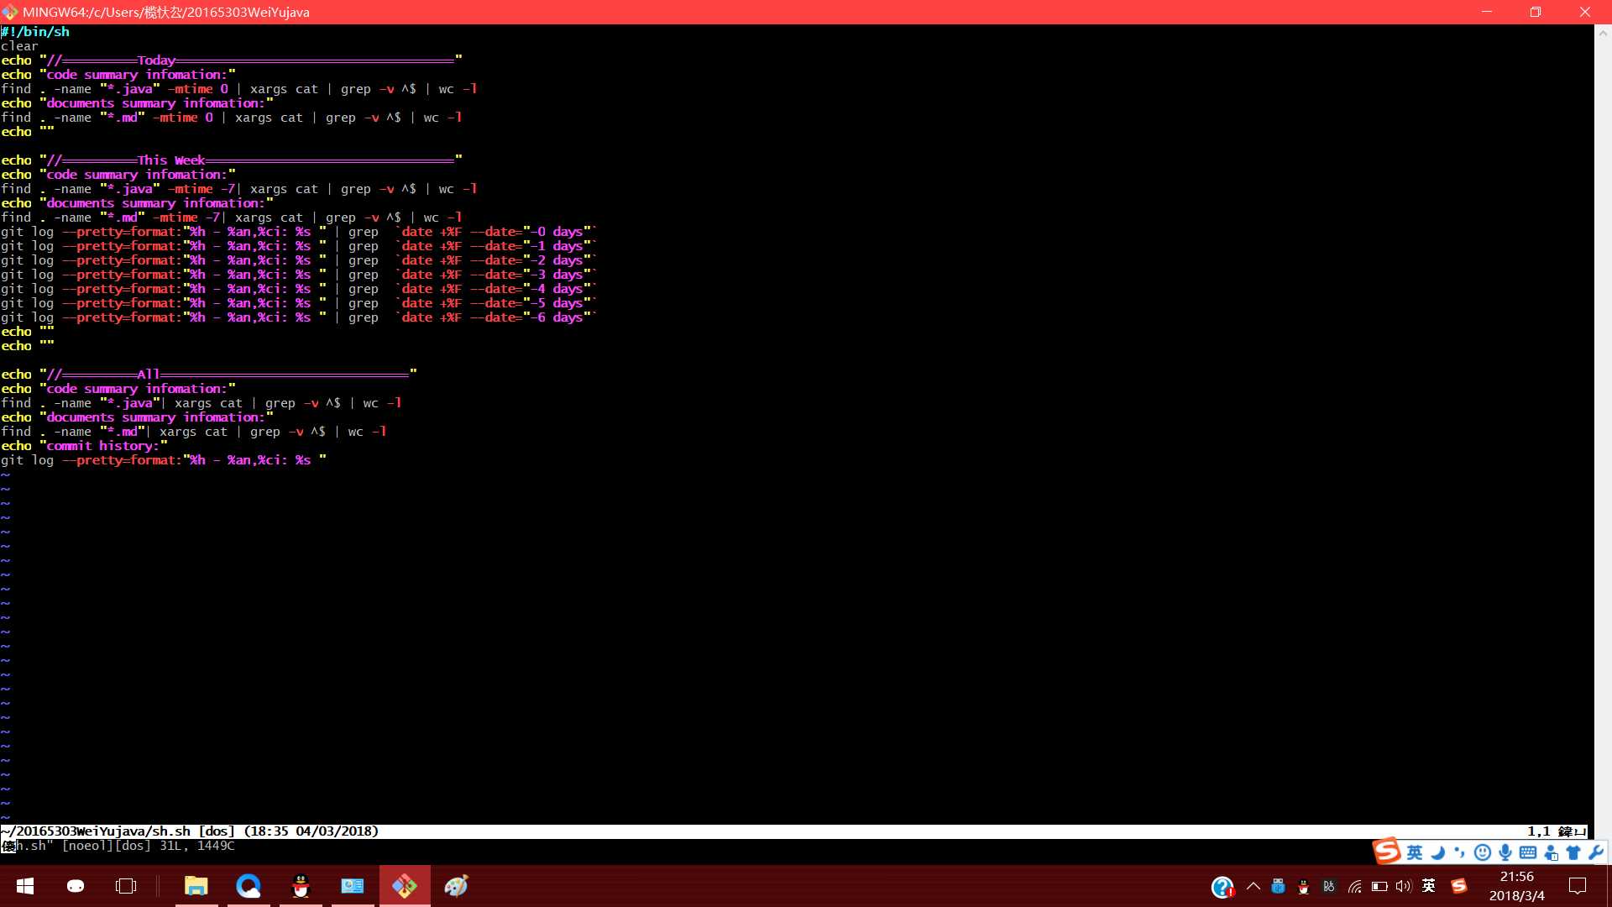Image resolution: width=1612 pixels, height=907 pixels.
Task: Click the All header echo line
Action: [x=209, y=375]
